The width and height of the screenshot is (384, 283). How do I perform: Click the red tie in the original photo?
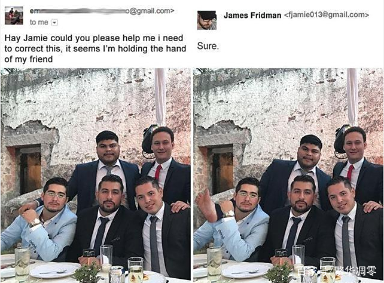coord(158,173)
